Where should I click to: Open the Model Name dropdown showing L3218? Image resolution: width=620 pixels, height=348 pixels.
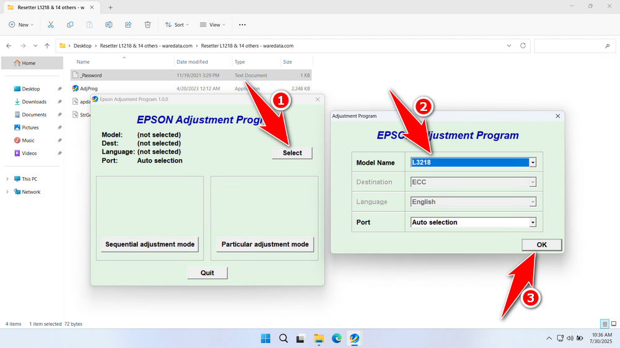pos(533,162)
